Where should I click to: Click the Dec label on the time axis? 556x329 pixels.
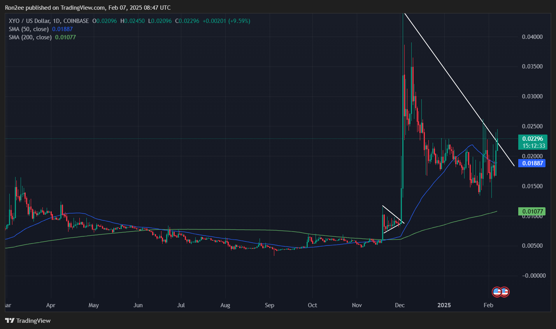pos(400,305)
